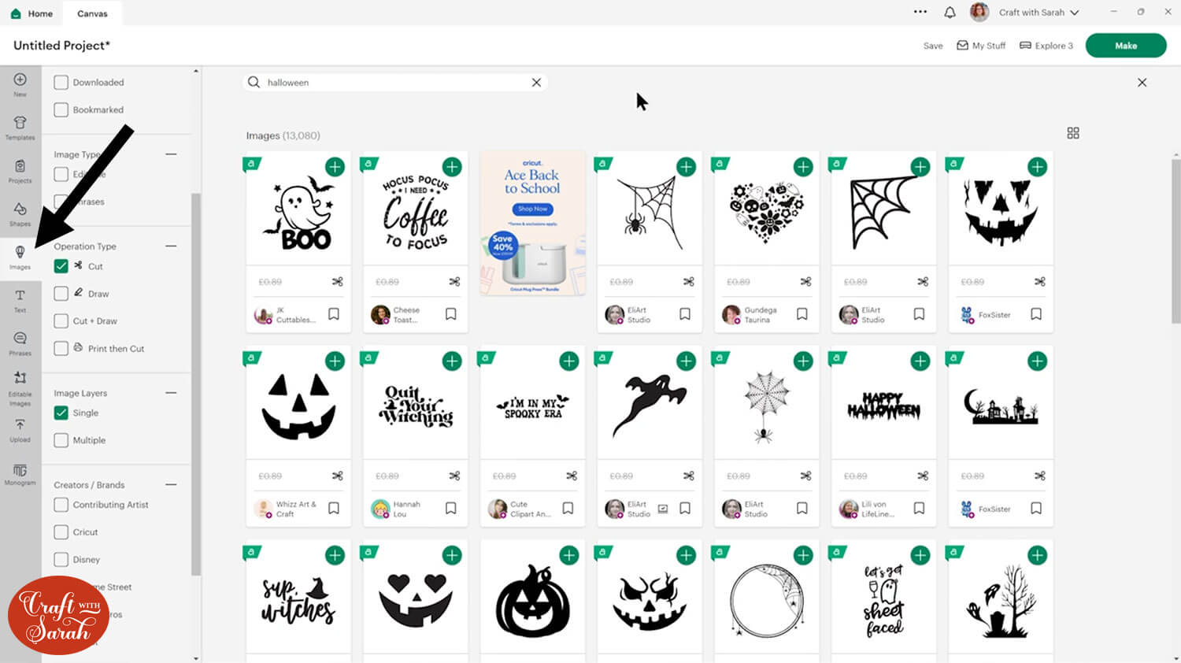The width and height of the screenshot is (1181, 663).
Task: Open the Explore 3 machine selector
Action: tap(1046, 46)
